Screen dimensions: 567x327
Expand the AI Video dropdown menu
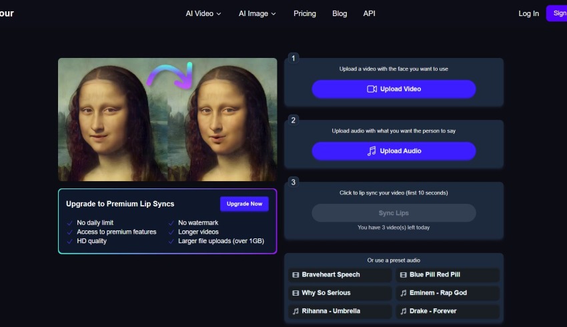pos(203,13)
